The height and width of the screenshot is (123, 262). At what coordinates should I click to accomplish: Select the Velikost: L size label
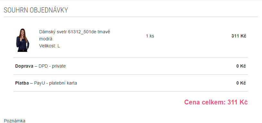click(49, 46)
